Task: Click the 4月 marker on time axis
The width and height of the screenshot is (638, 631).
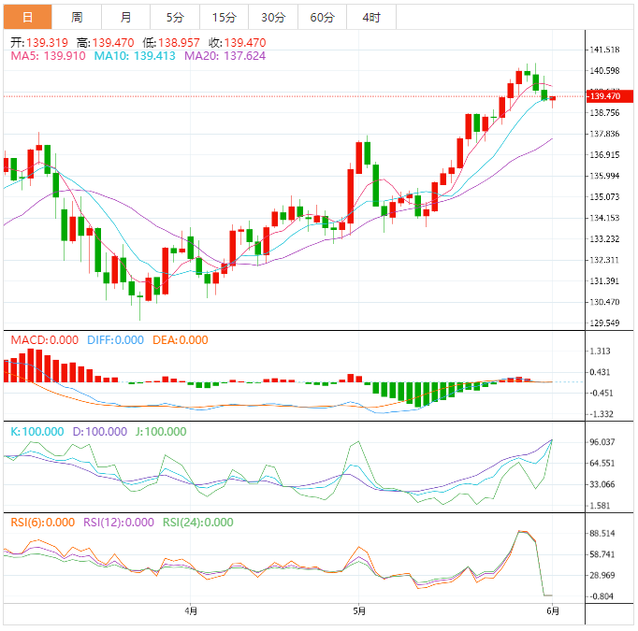Action: click(191, 611)
